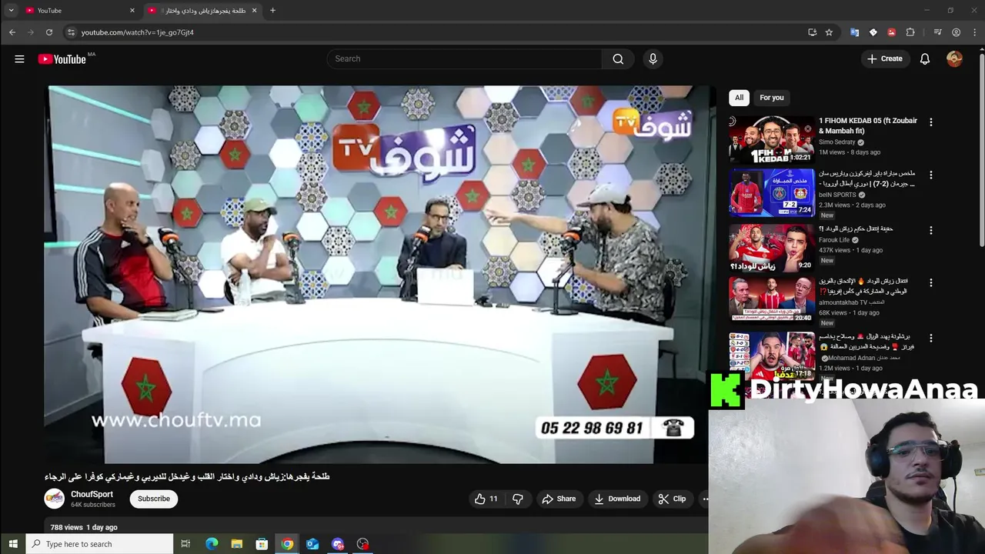Click the Download button
Screen dimensions: 985x554
[617, 499]
